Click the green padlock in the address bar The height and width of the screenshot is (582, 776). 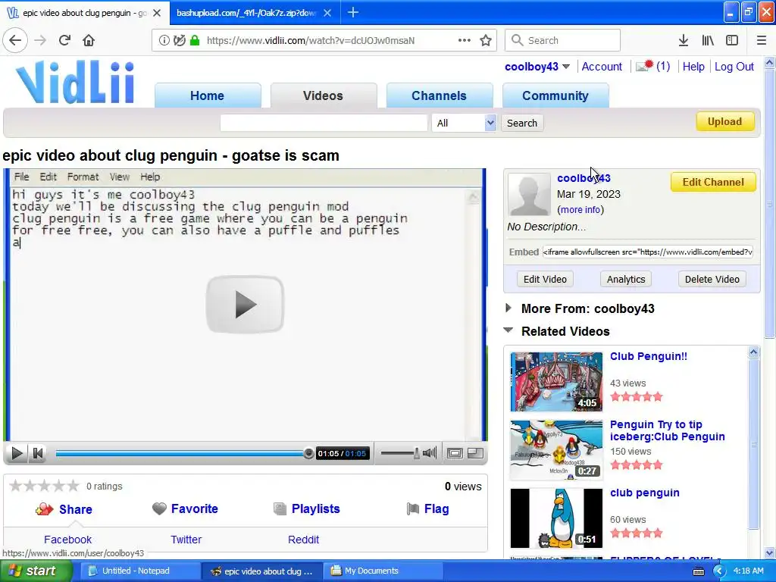point(195,41)
